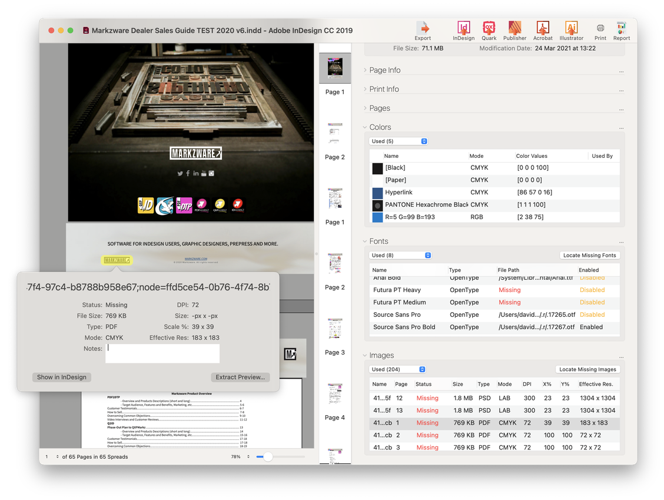Screen dimensions: 664x500
Task: Open the Colors 'Used (5)' dropdown
Action: point(399,141)
